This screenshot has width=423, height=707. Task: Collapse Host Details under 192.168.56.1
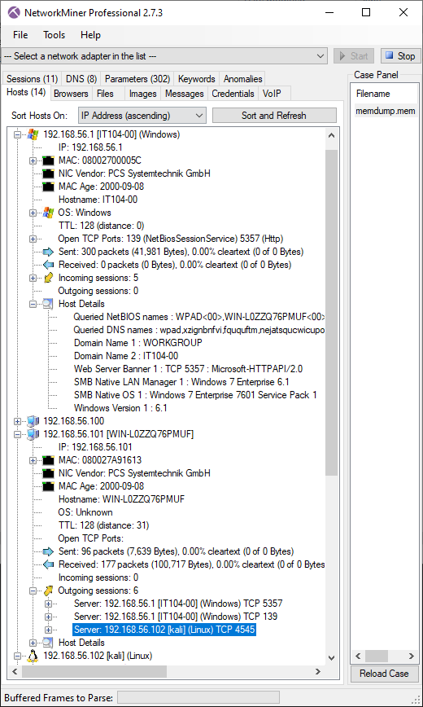click(33, 304)
